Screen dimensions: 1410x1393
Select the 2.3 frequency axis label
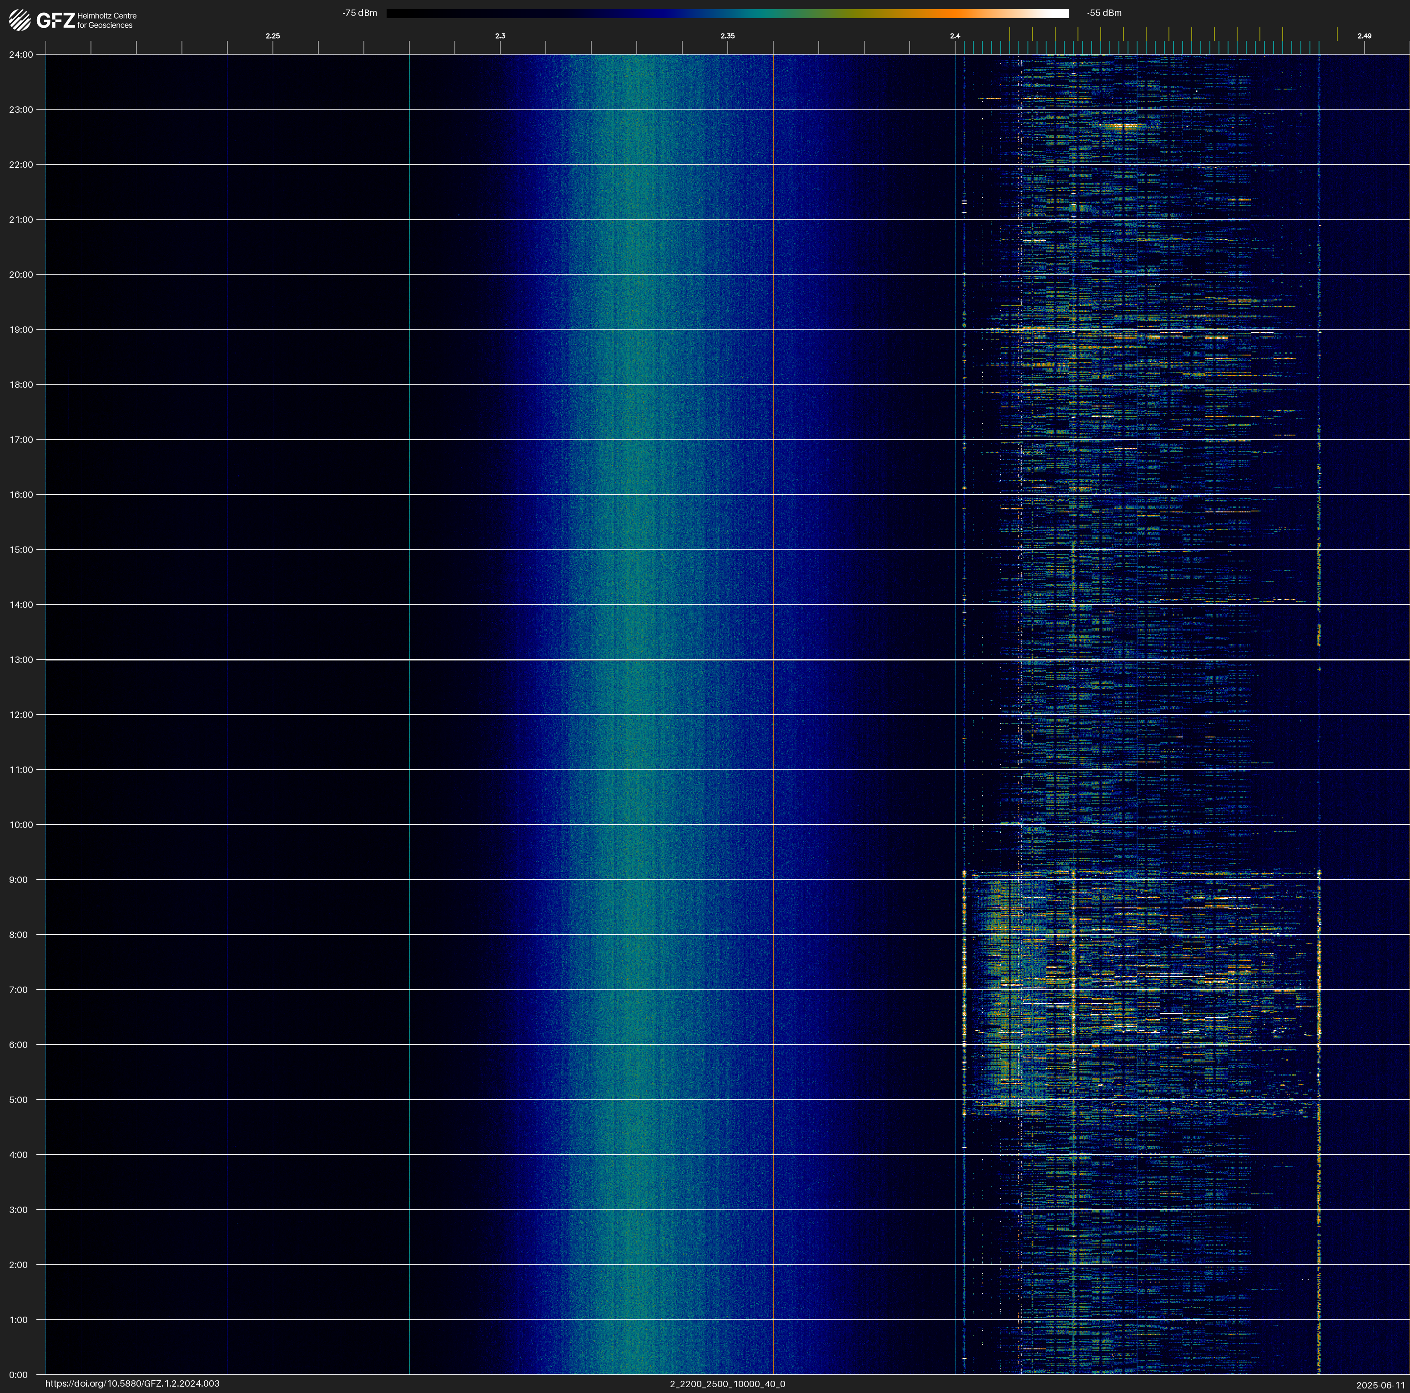click(500, 36)
